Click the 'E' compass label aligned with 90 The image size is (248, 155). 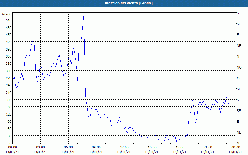click(238, 122)
